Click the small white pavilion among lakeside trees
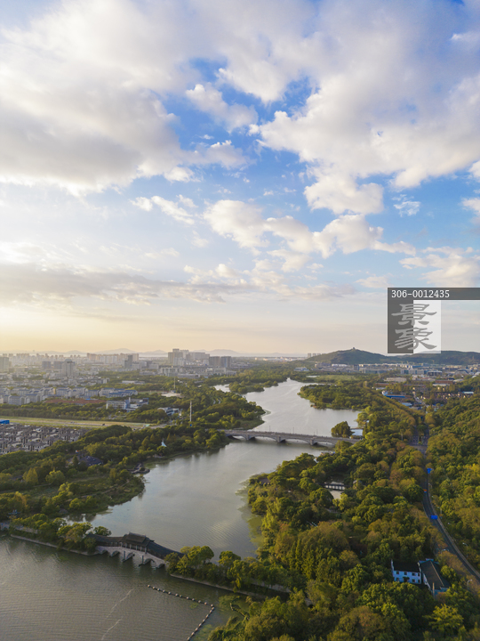This screenshot has width=480, height=641. pyautogui.click(x=164, y=443)
